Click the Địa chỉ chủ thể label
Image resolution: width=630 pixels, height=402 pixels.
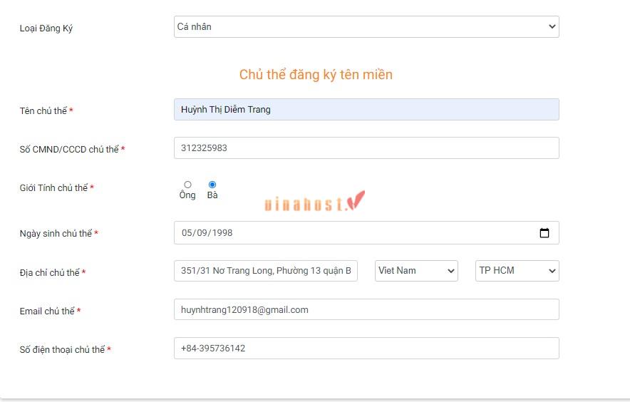[53, 272]
